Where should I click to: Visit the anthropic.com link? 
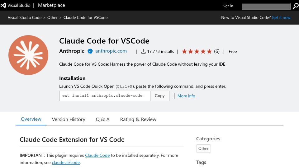(111, 51)
